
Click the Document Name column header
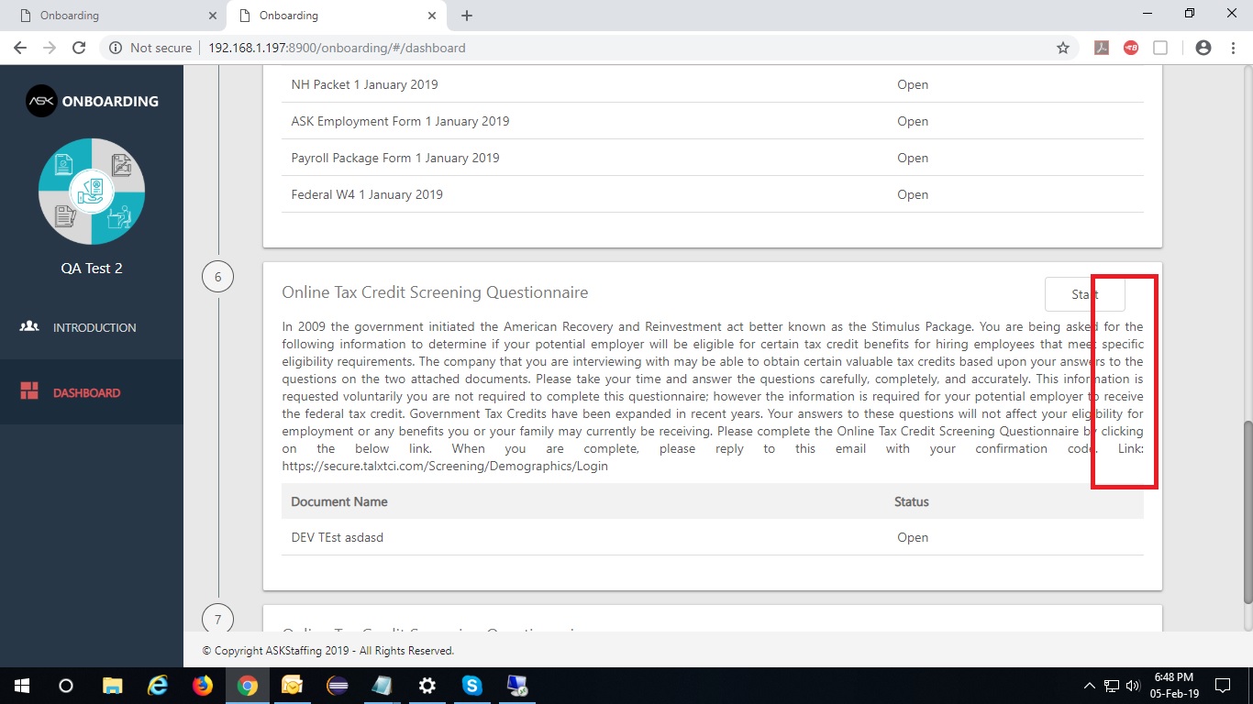pos(339,501)
